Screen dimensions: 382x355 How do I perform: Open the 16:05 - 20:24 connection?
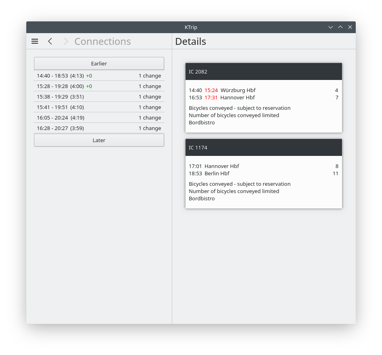(99, 118)
